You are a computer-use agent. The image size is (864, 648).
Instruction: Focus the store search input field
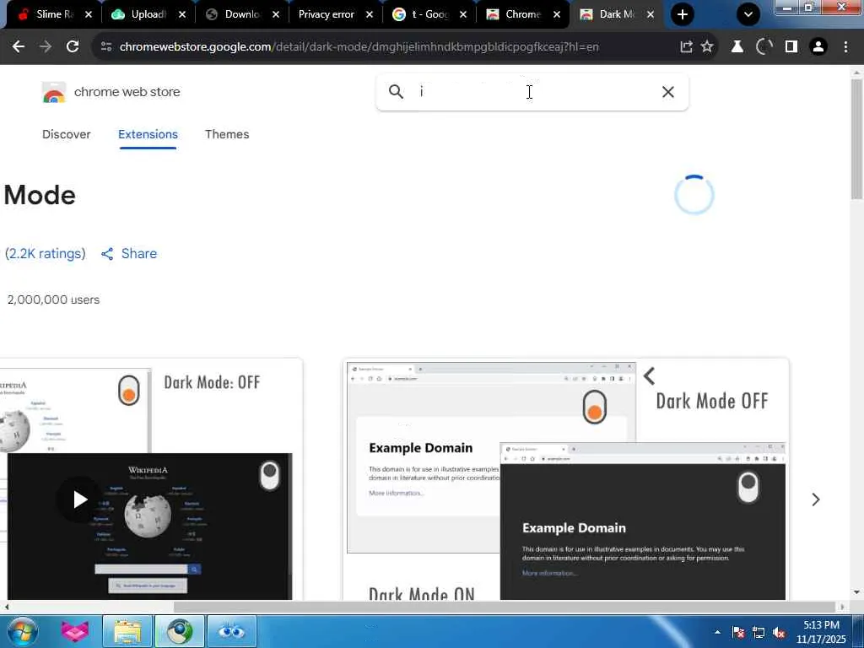pos(532,91)
